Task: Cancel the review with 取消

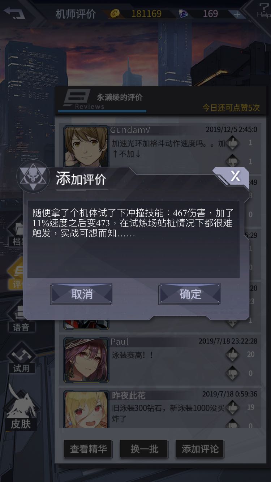Action: (x=82, y=294)
